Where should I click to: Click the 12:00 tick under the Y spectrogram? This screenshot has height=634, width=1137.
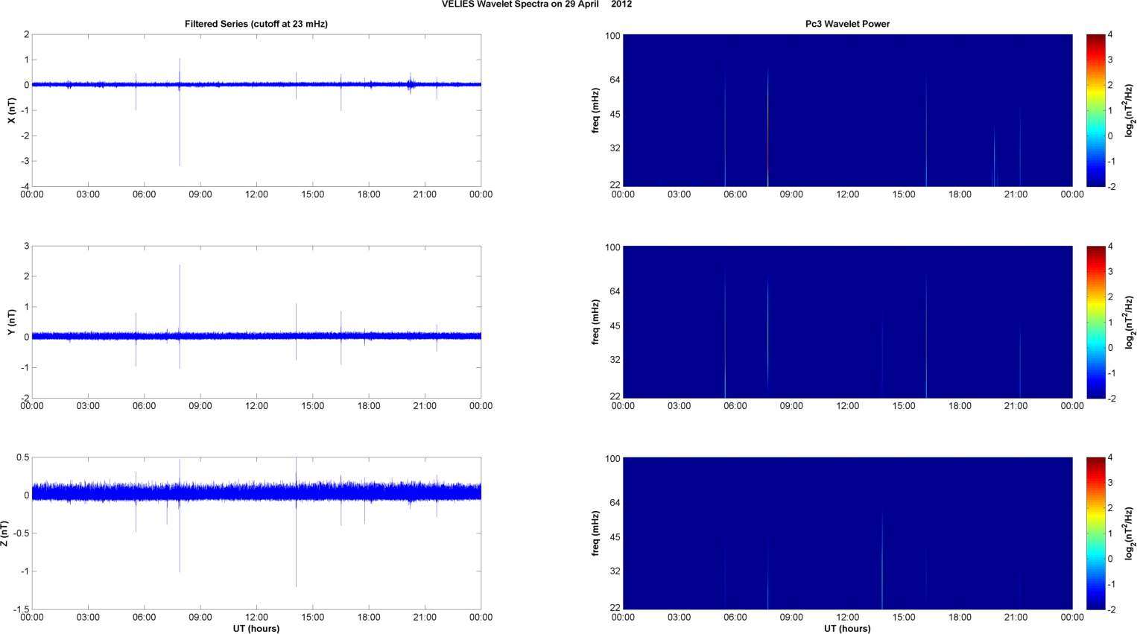click(847, 406)
